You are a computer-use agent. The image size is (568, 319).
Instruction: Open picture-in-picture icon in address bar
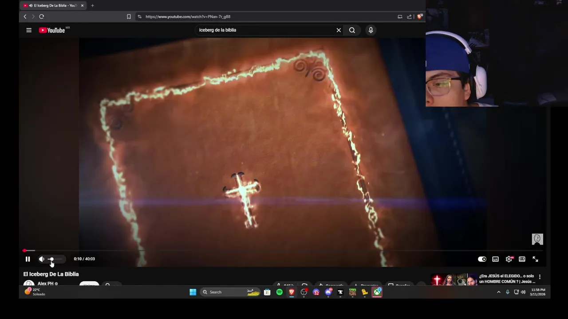coord(400,16)
